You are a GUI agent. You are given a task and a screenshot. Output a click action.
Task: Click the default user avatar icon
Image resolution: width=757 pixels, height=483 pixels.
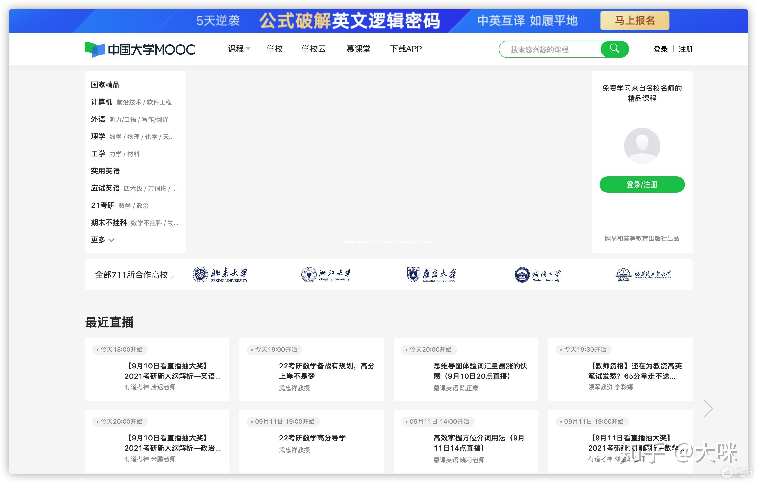coord(642,146)
